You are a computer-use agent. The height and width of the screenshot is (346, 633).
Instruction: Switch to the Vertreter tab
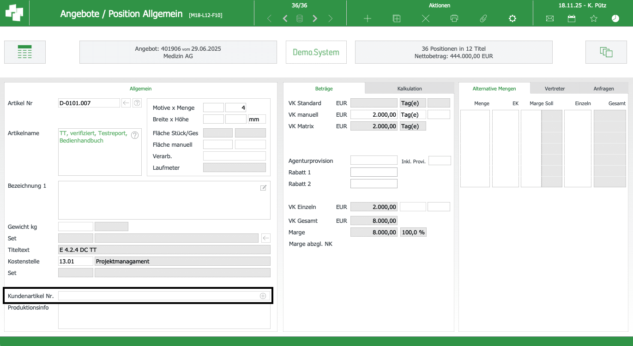coord(555,89)
